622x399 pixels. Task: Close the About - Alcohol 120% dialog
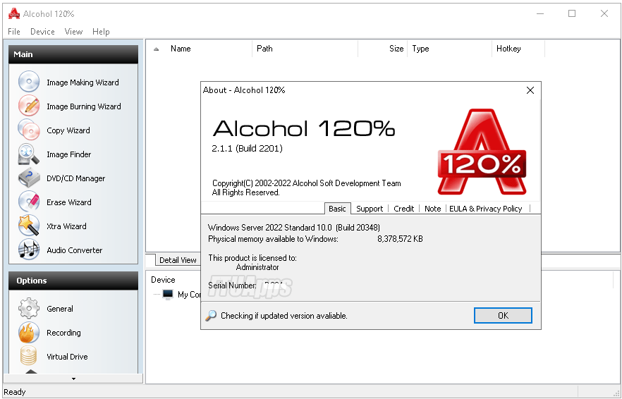pos(530,90)
